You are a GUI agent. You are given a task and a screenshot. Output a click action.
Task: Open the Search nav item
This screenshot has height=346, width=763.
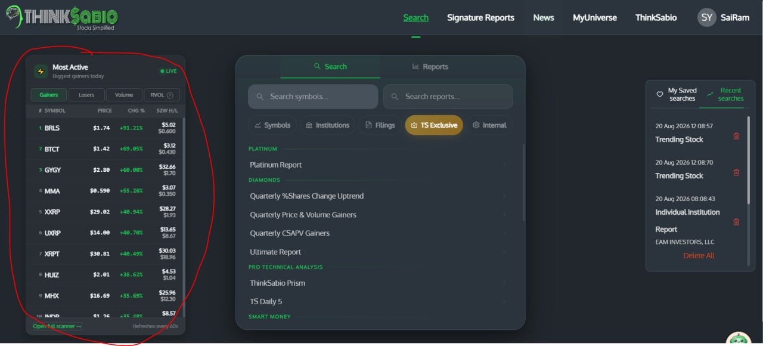(x=415, y=18)
